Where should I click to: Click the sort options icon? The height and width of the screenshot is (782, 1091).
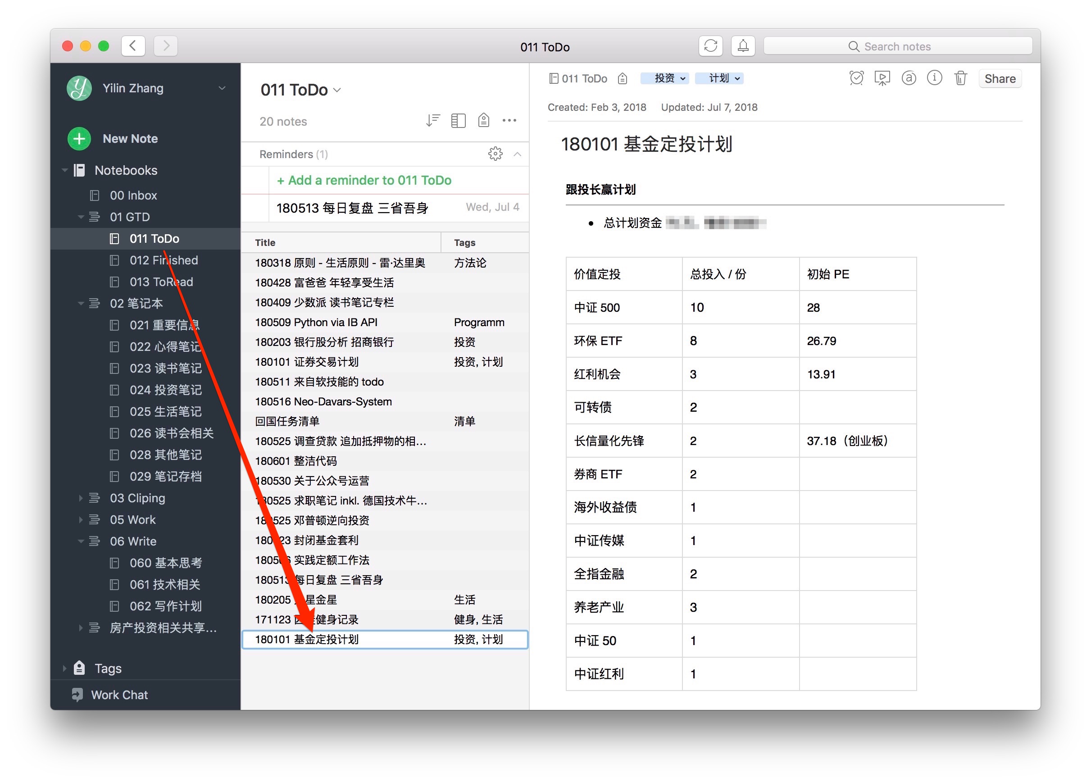(432, 121)
